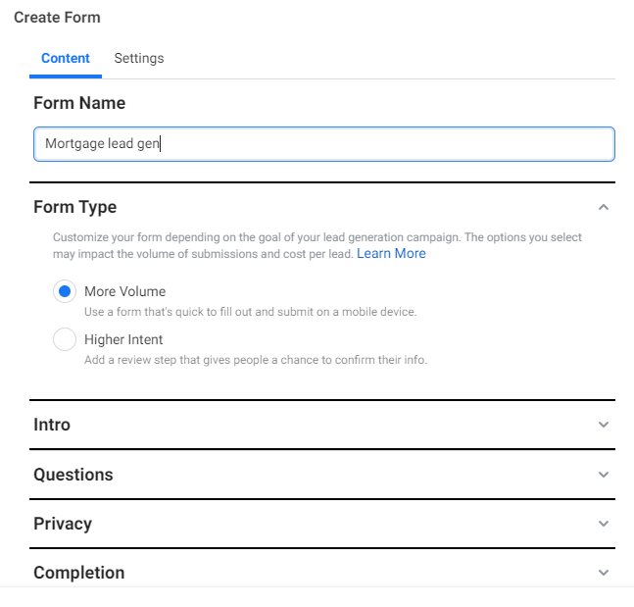Open the Completion section via its heading
The image size is (634, 607).
[79, 572]
